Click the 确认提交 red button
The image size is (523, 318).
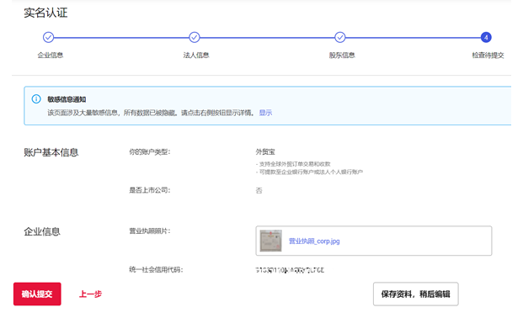coord(37,294)
